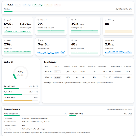Screen dimensions: 136x136
Task: Click the 24 cores · 48 threads text
Action: coord(77,48)
